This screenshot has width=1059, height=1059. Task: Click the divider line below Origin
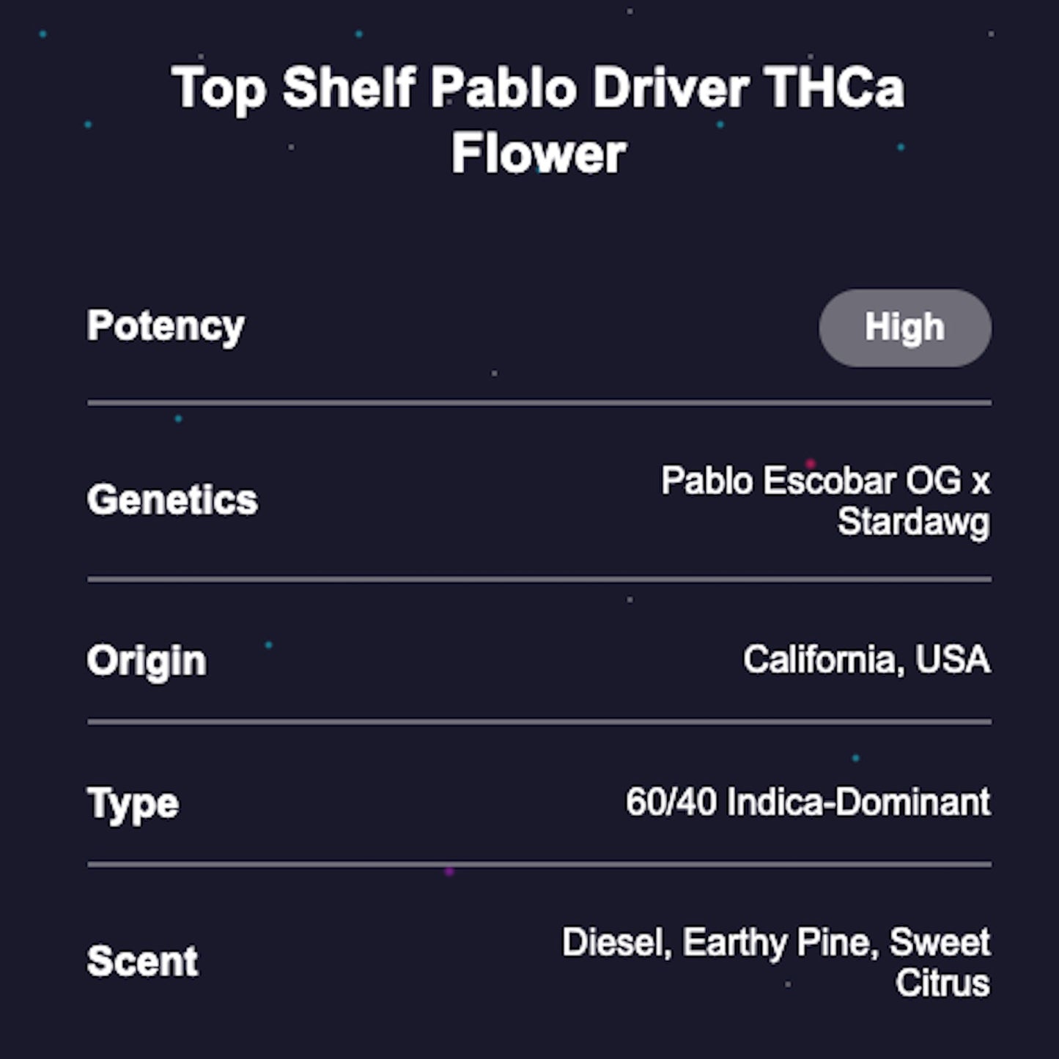[x=539, y=722]
